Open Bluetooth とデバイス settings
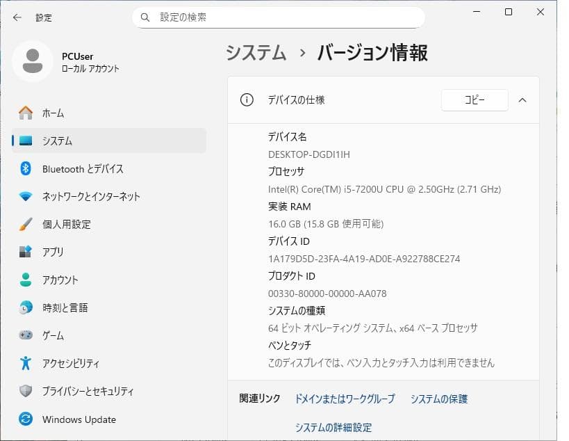 point(76,168)
